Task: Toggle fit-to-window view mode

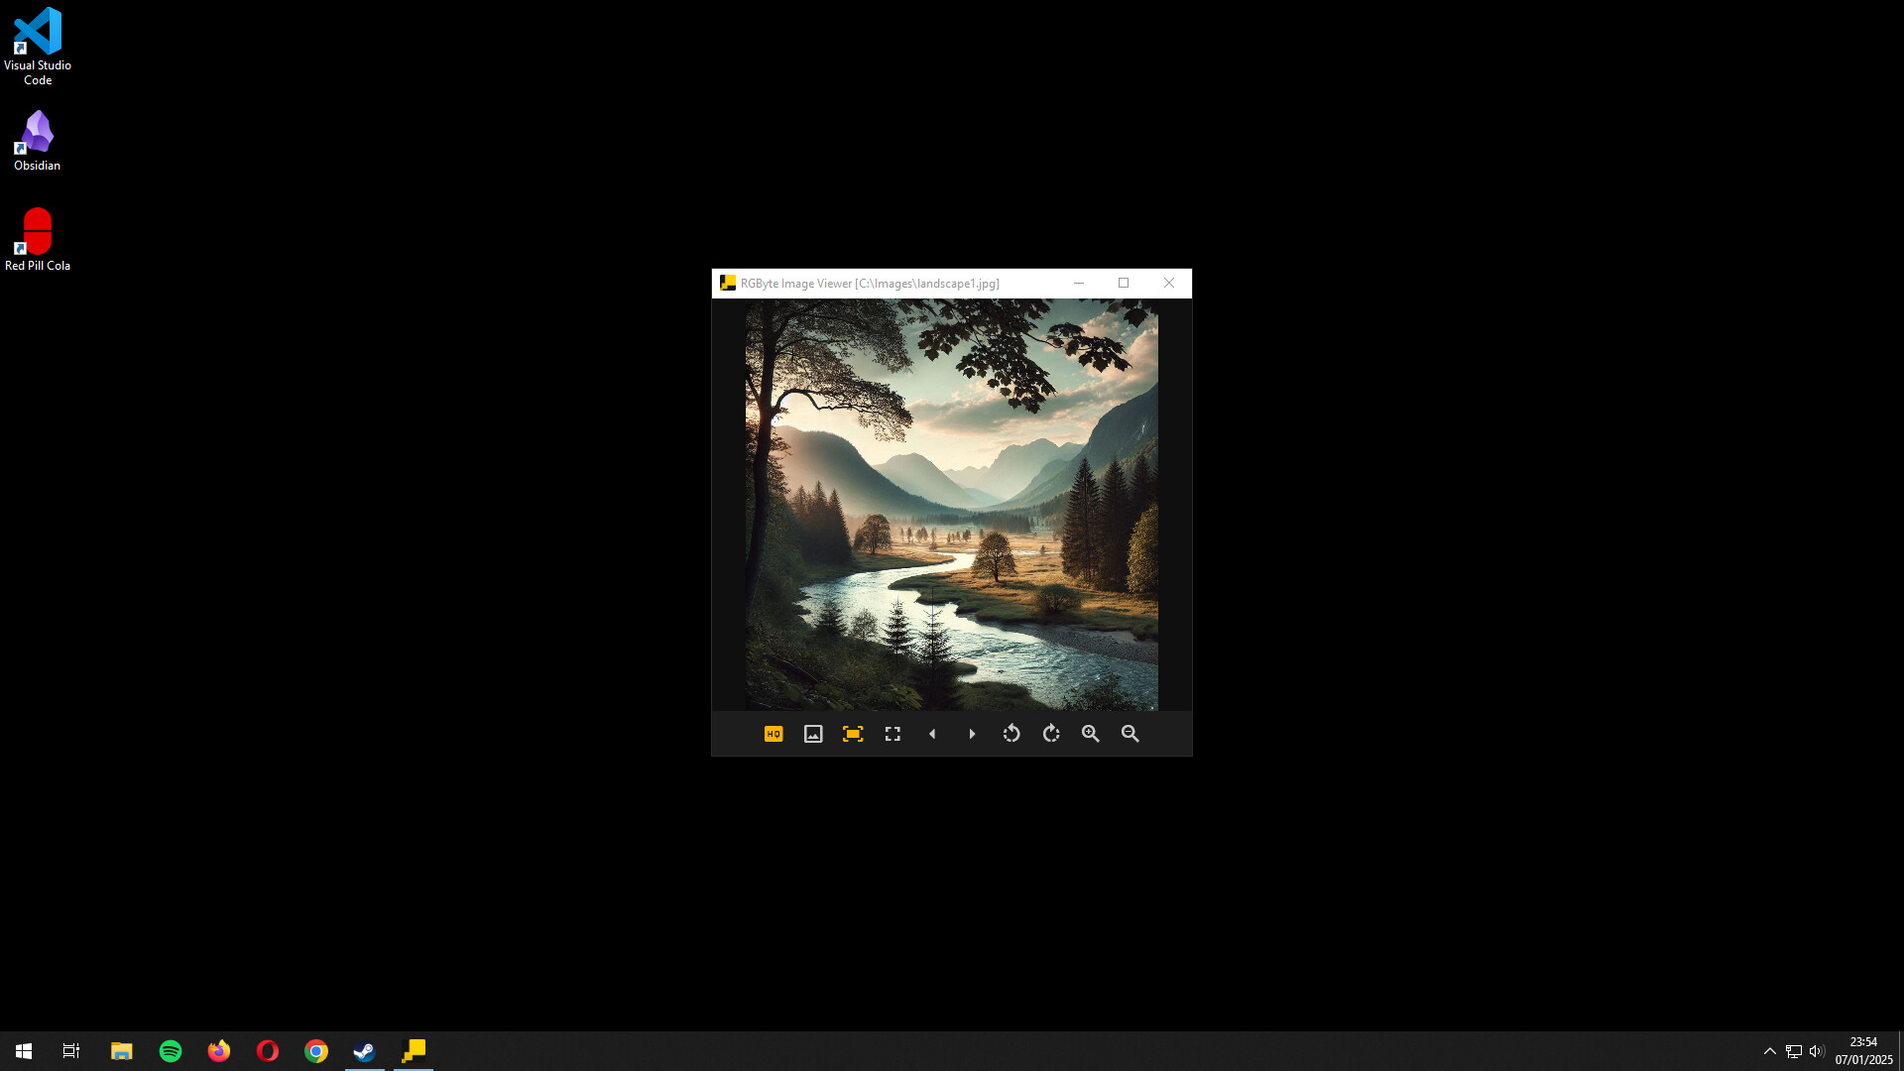Action: pos(853,734)
